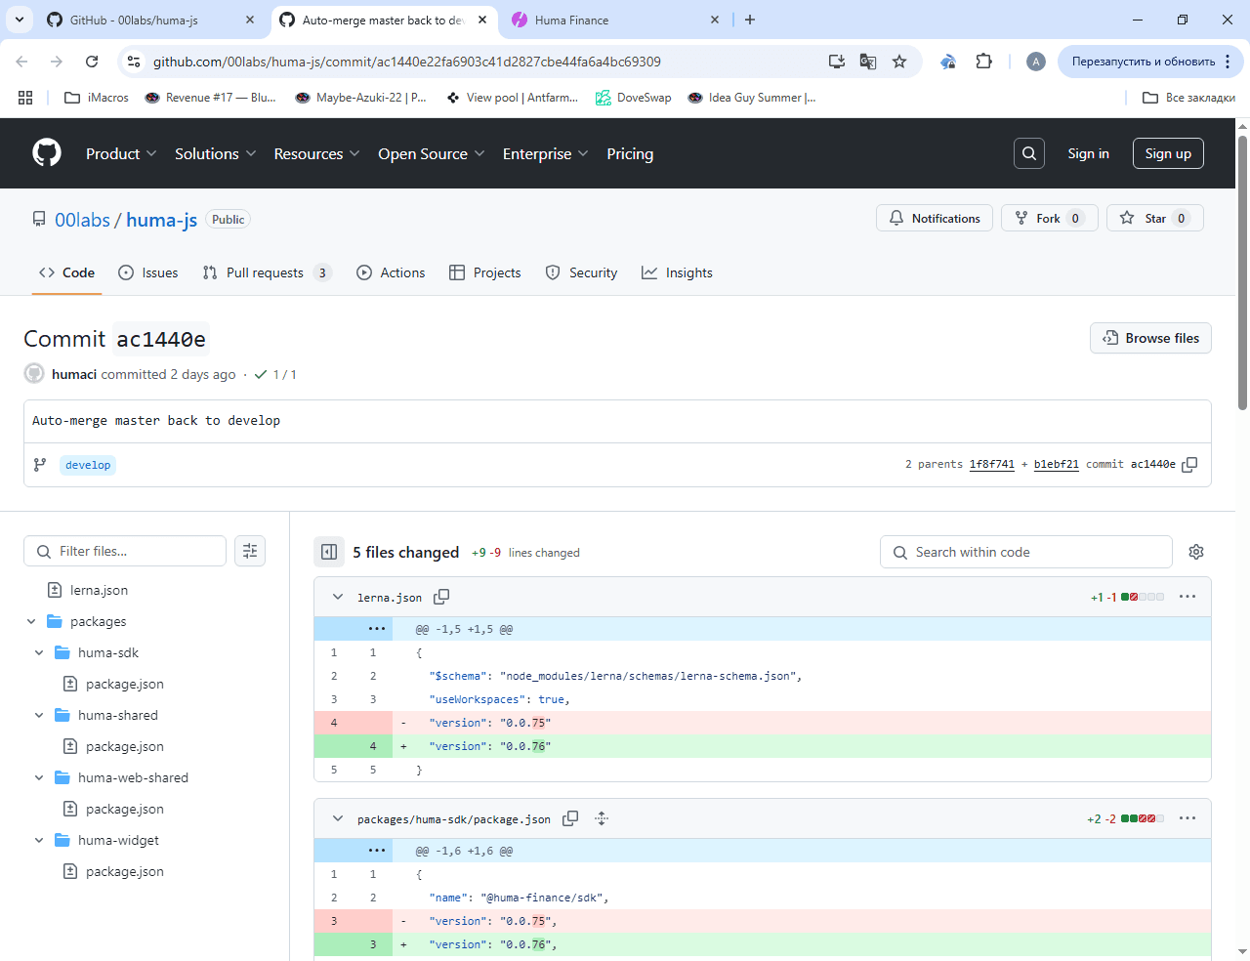Open tab search dropdown arrow
This screenshot has height=961, width=1250.
click(x=20, y=20)
